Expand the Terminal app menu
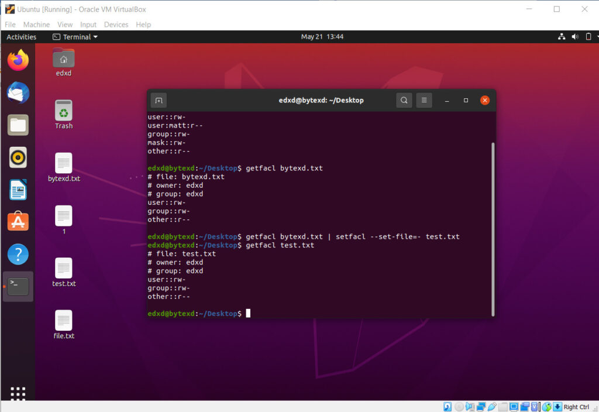599x412 pixels. tap(75, 37)
